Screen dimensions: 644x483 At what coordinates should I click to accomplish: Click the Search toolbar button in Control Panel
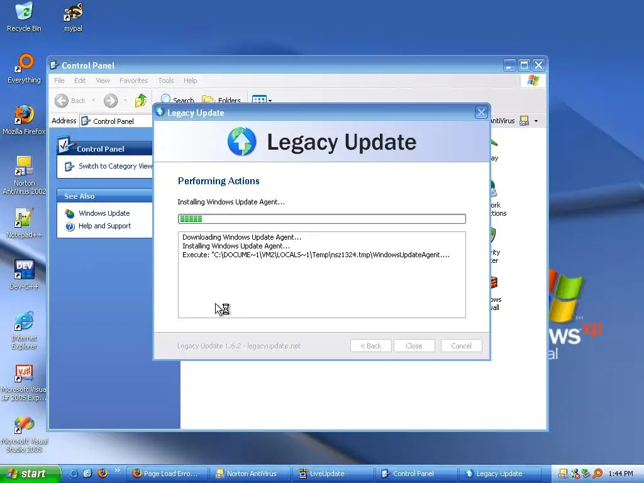tap(177, 99)
